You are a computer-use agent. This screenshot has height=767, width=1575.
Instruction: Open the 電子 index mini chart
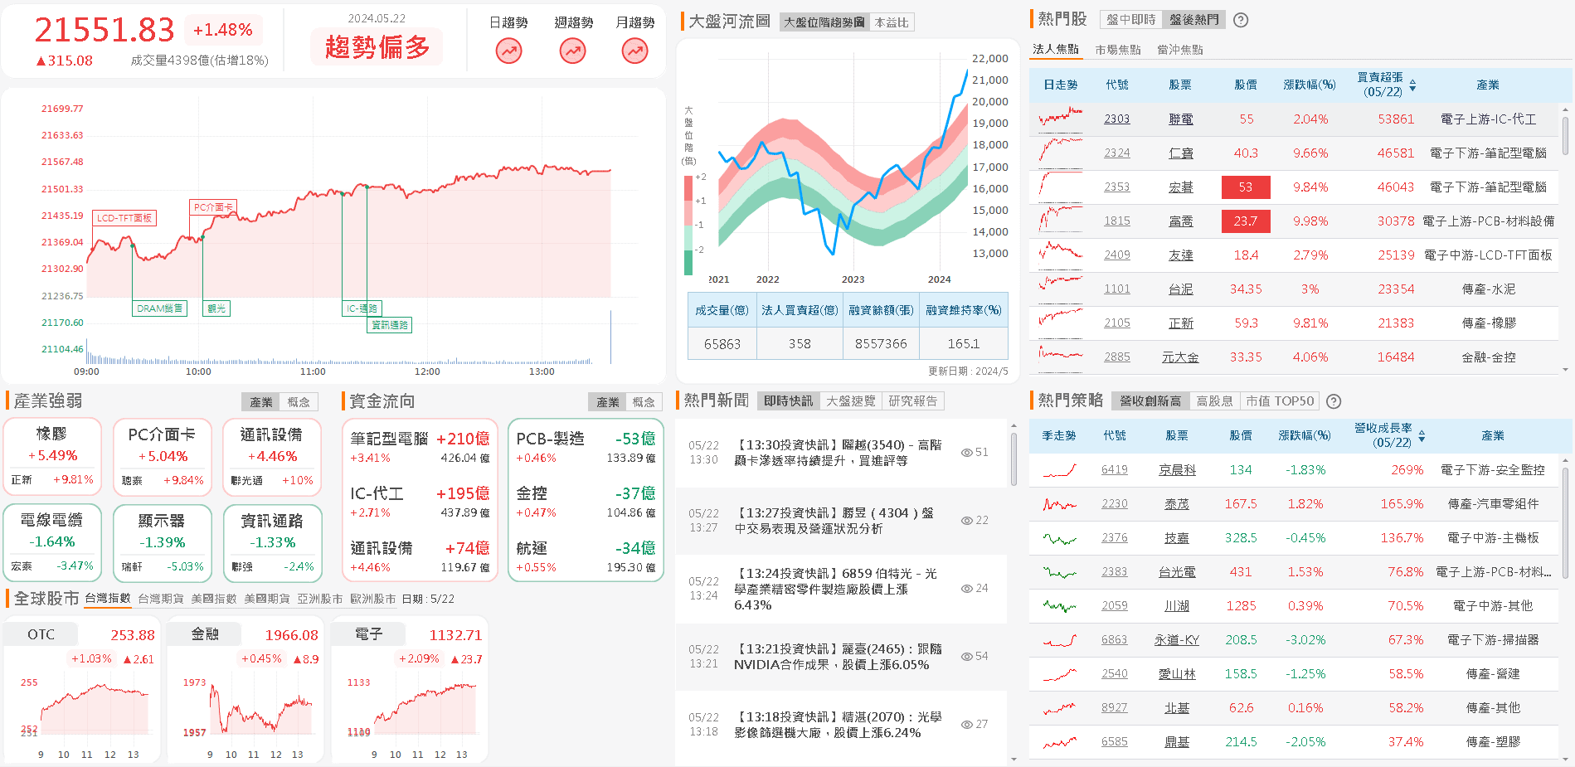[x=410, y=690]
